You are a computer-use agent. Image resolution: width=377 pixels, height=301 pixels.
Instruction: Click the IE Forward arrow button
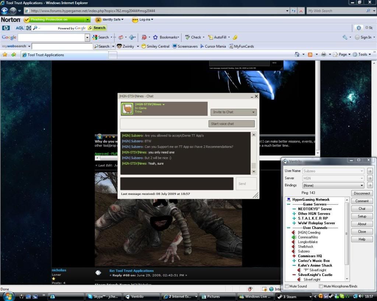click(13, 11)
